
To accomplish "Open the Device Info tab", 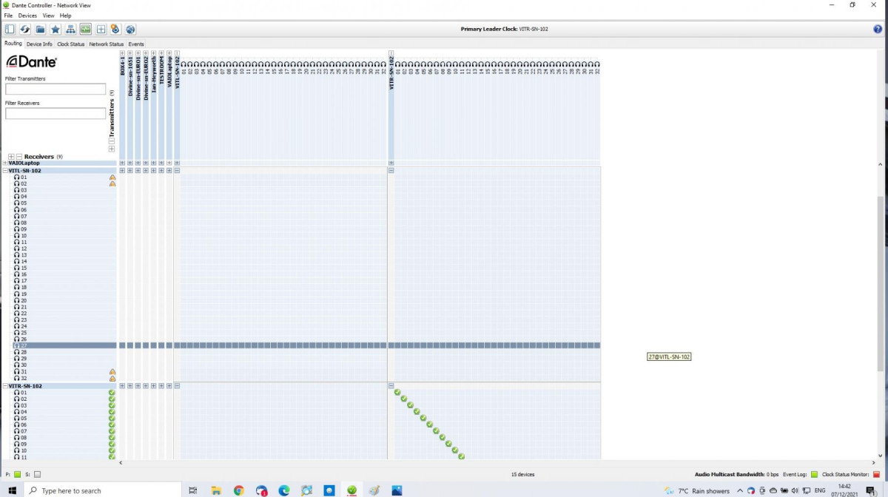I will (x=39, y=44).
